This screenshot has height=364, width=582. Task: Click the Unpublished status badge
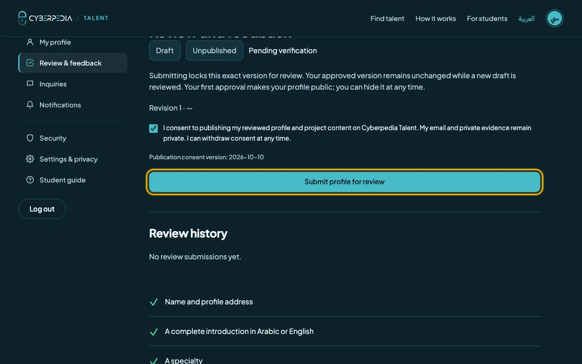pos(215,51)
